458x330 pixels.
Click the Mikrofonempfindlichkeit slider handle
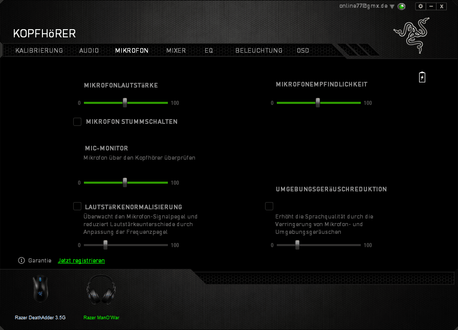318,103
